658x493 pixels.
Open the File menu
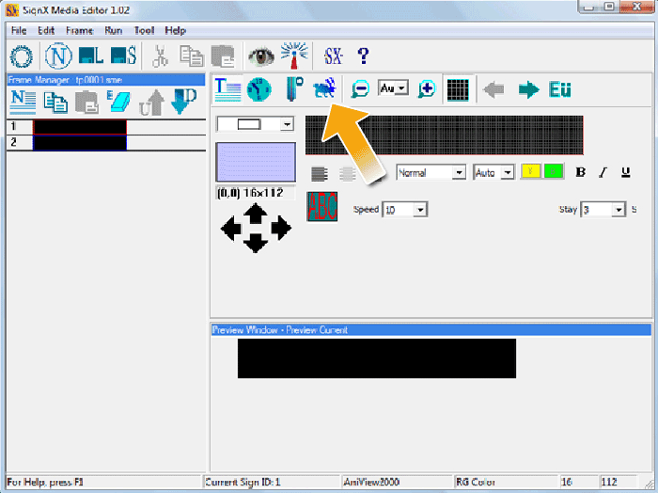pos(19,31)
